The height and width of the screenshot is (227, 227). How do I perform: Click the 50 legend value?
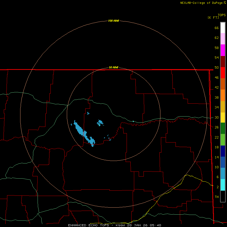[x=217, y=68]
